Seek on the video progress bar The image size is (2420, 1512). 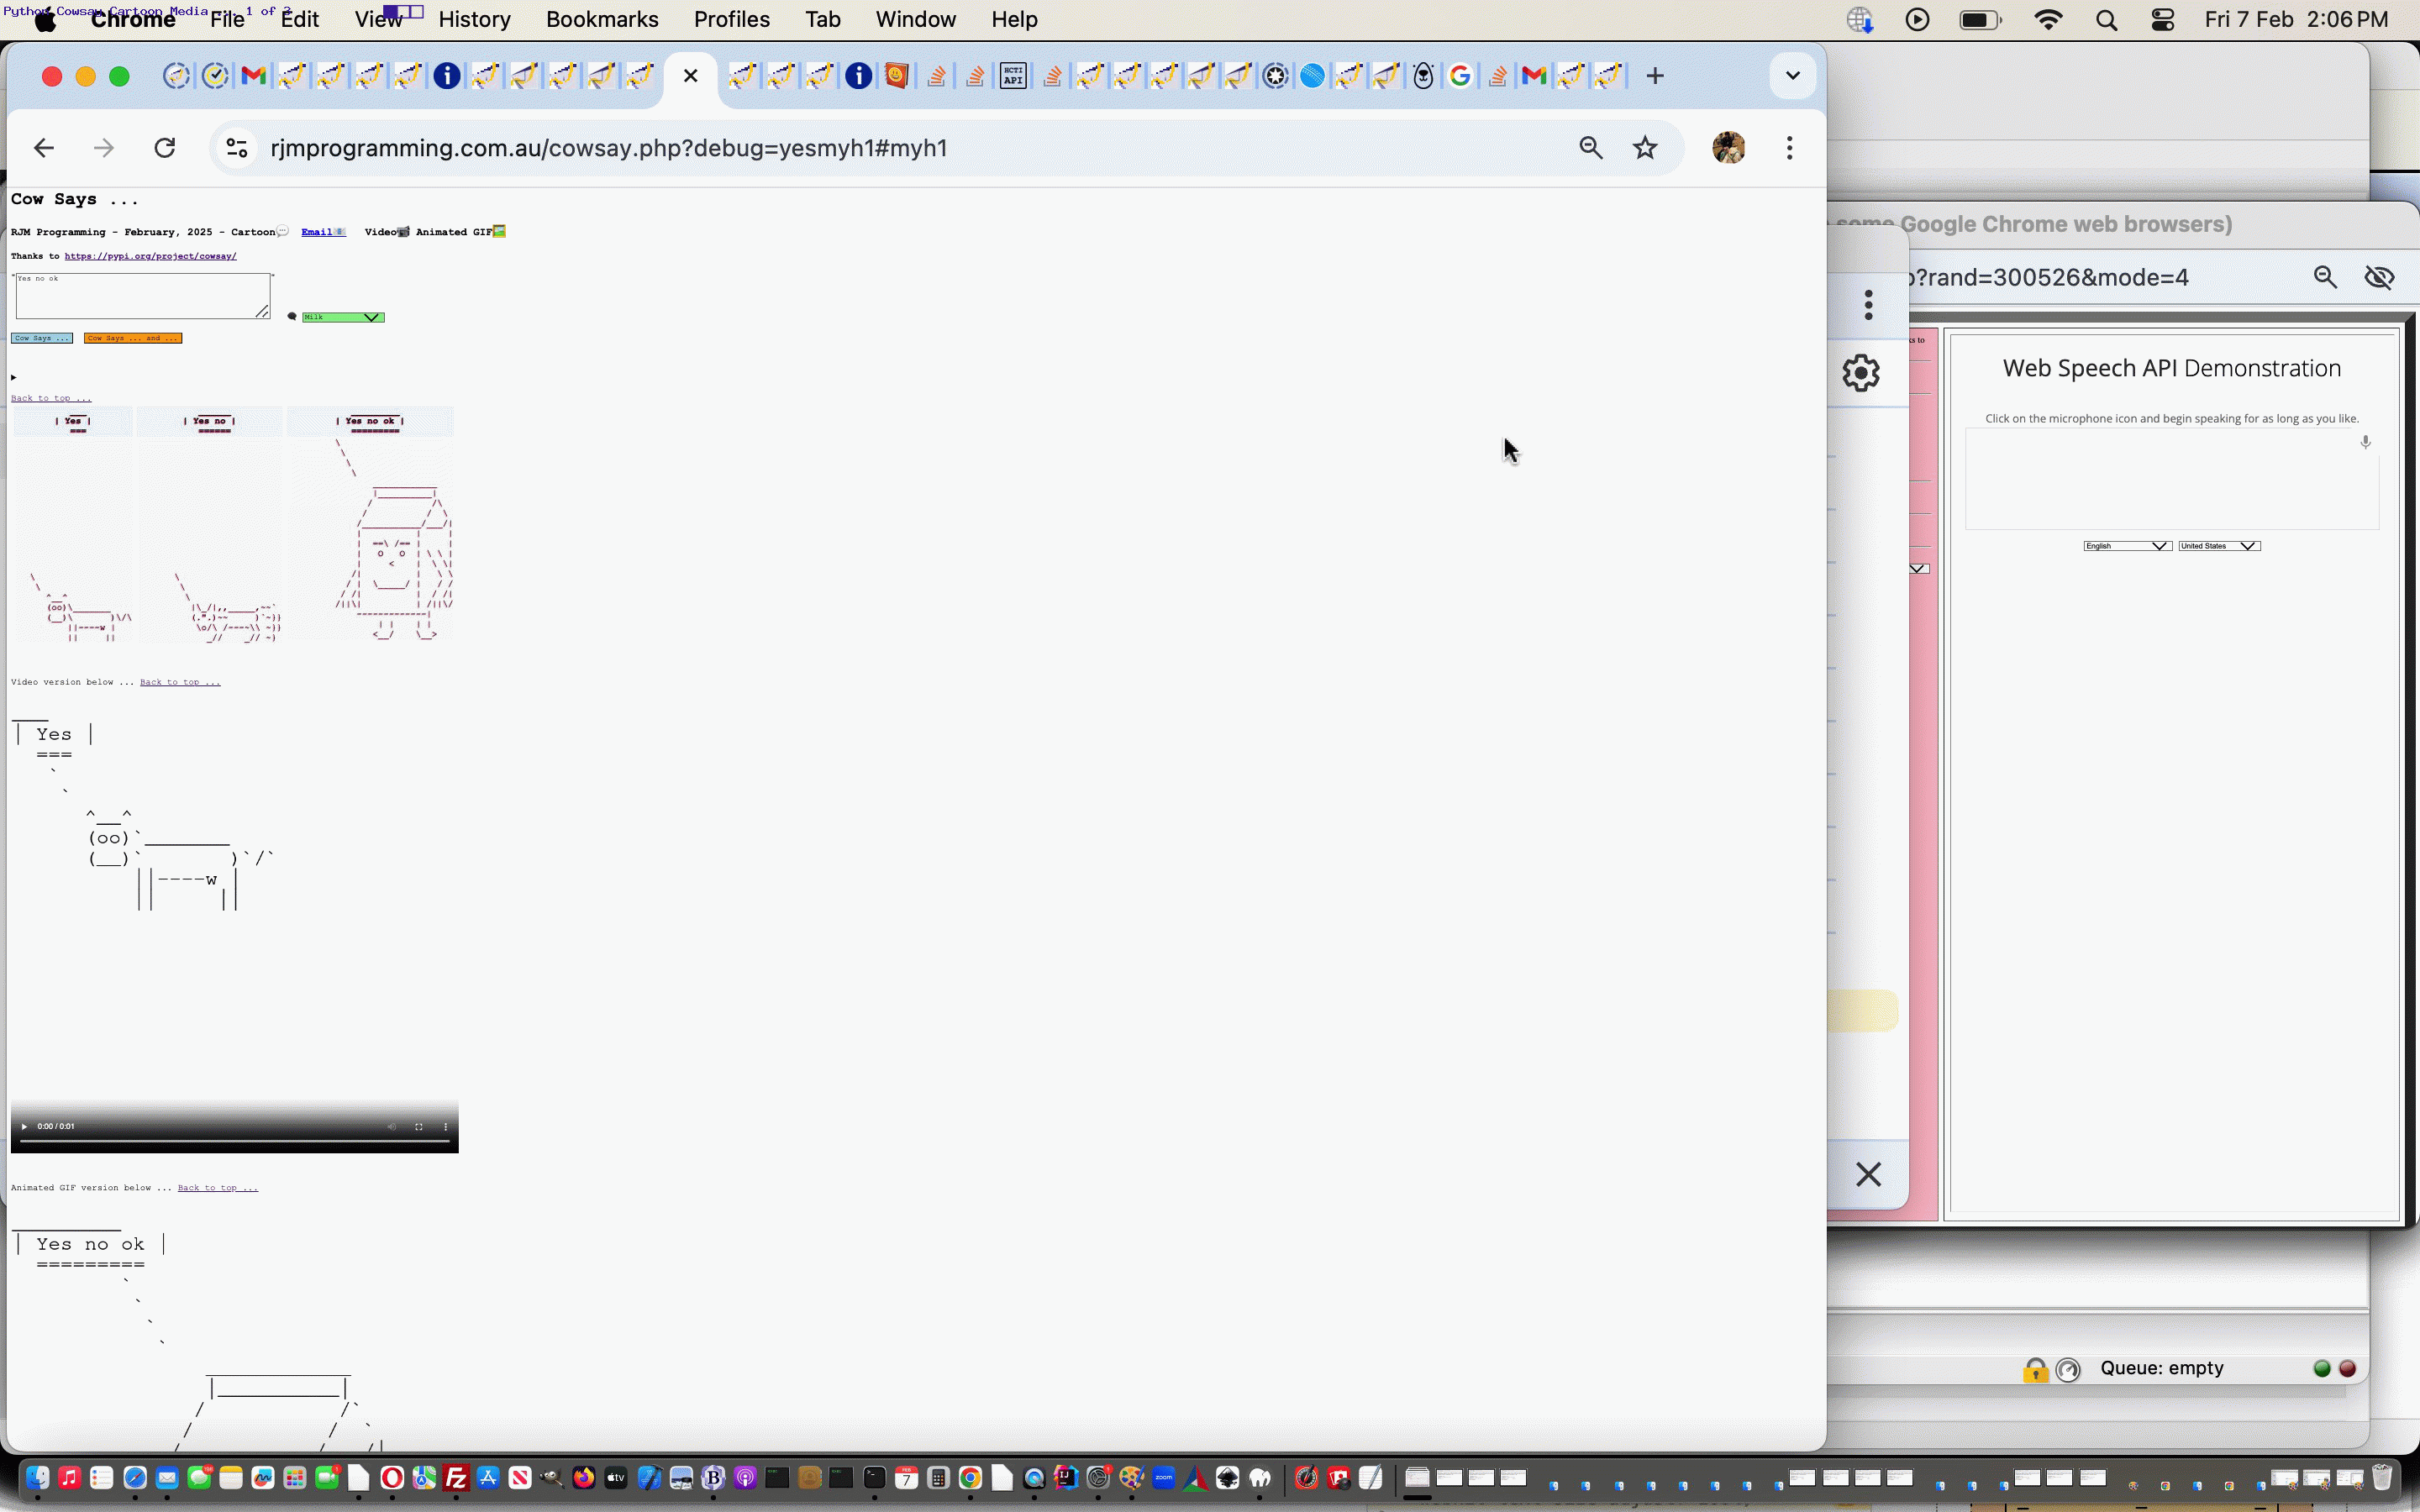tap(234, 1141)
